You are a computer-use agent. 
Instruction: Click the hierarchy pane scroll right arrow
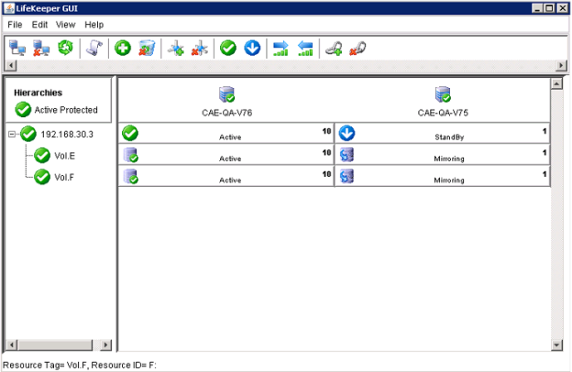(105, 345)
